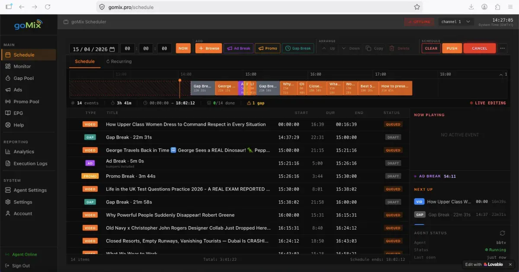Add an Ad Break

point(238,48)
